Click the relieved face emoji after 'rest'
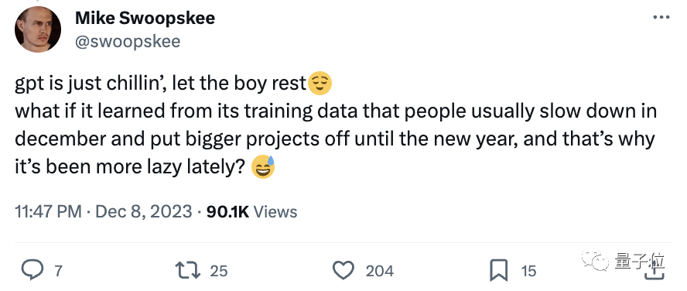 point(320,84)
